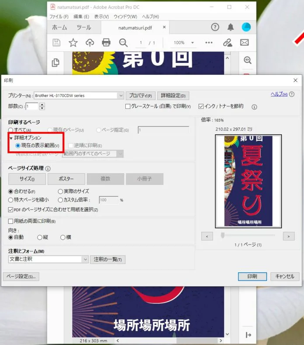
Task: Click the previous preview page < button
Action: pyautogui.click(x=207, y=236)
